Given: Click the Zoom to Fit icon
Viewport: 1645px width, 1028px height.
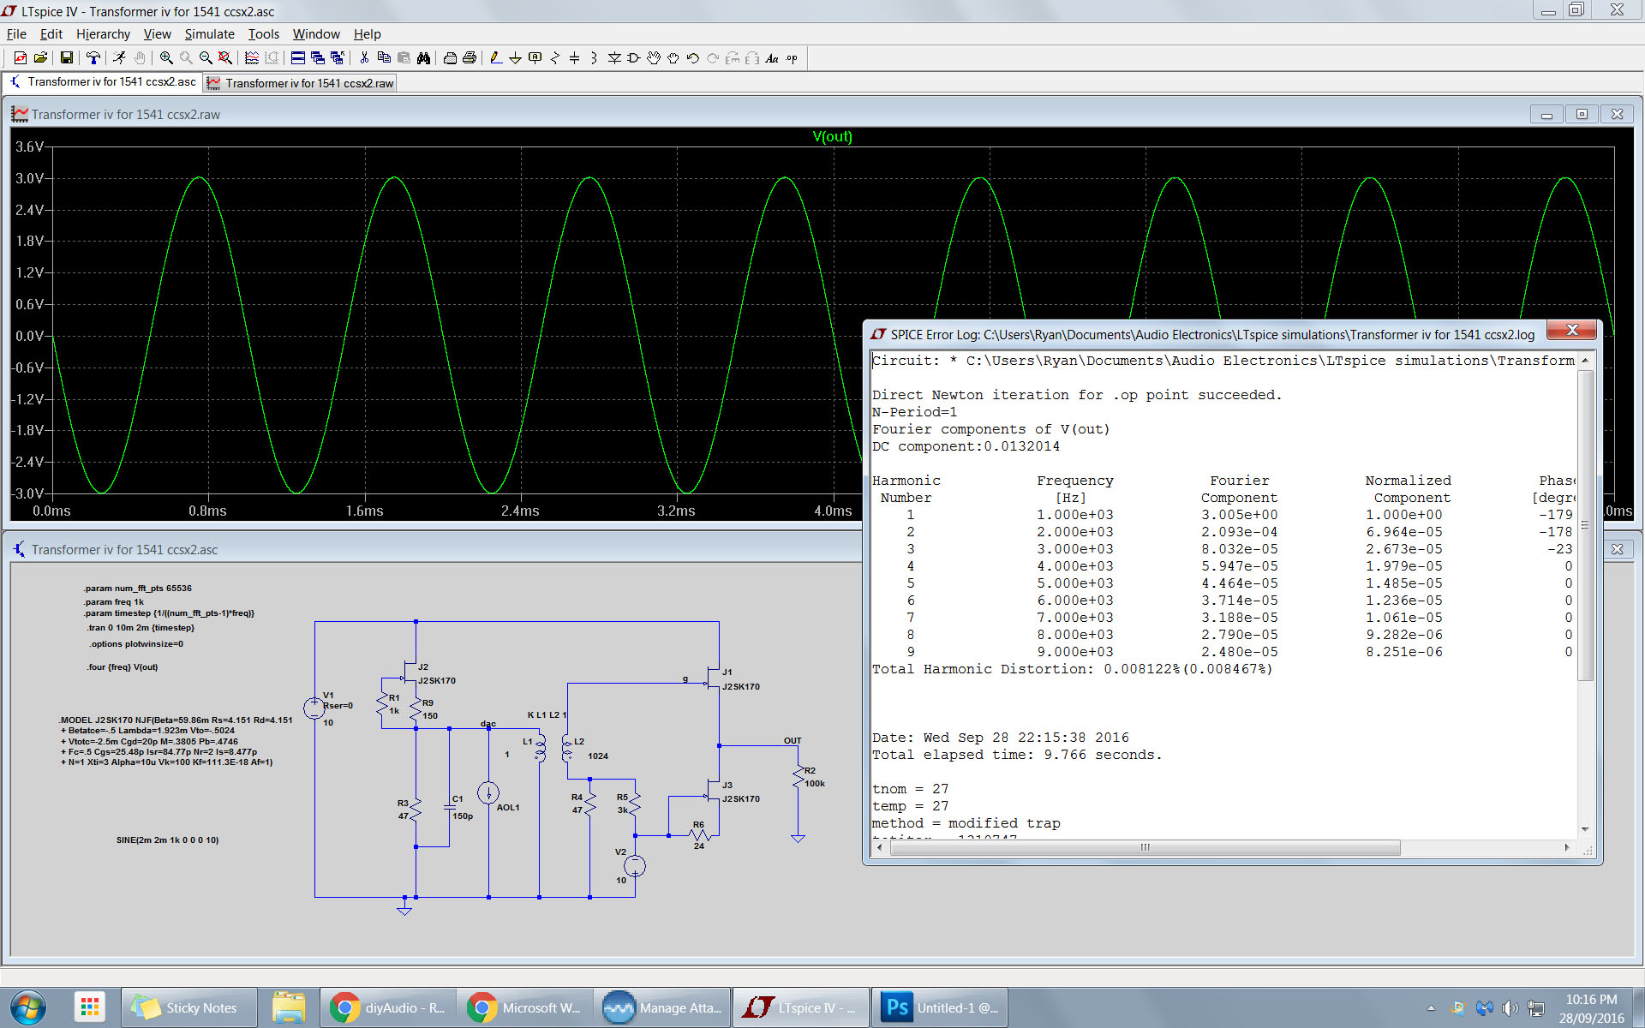Looking at the screenshot, I should (x=224, y=58).
